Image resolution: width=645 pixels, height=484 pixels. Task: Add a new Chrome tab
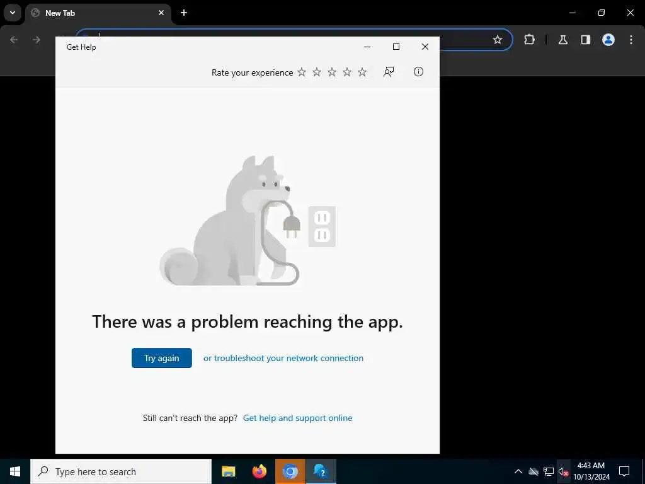184,13
